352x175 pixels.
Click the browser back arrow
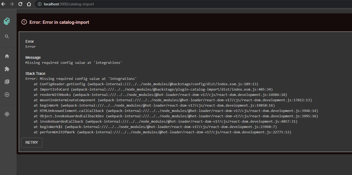point(3,4)
